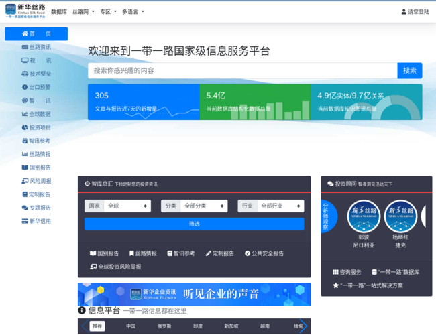Image resolution: width=436 pixels, height=335 pixels.
Task: Expand the 专区 dropdown menu
Action: pyautogui.click(x=108, y=11)
